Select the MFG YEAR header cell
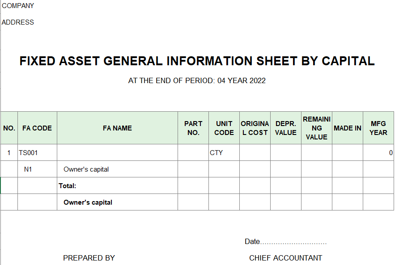 (x=378, y=128)
